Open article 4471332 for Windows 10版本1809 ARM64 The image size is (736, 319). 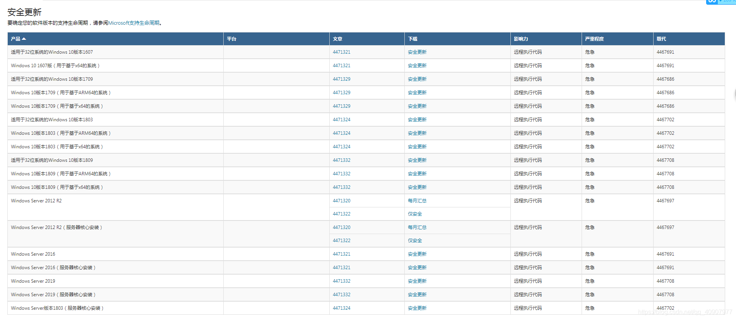pyautogui.click(x=342, y=174)
